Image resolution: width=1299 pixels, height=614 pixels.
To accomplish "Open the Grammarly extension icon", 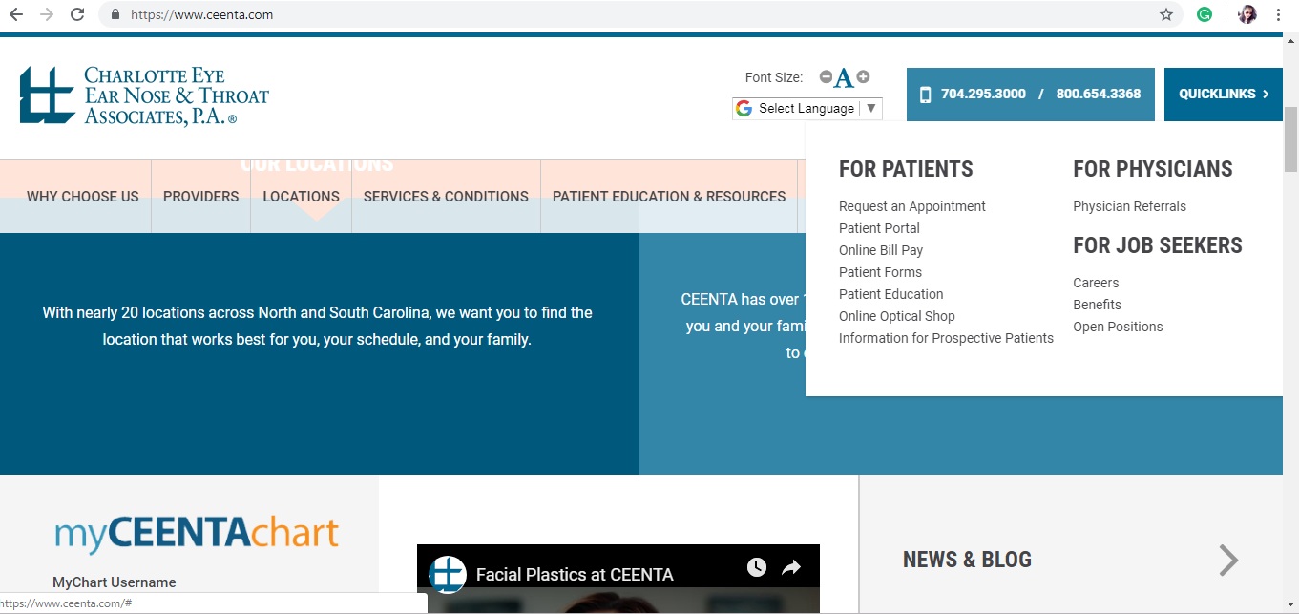I will (x=1205, y=14).
